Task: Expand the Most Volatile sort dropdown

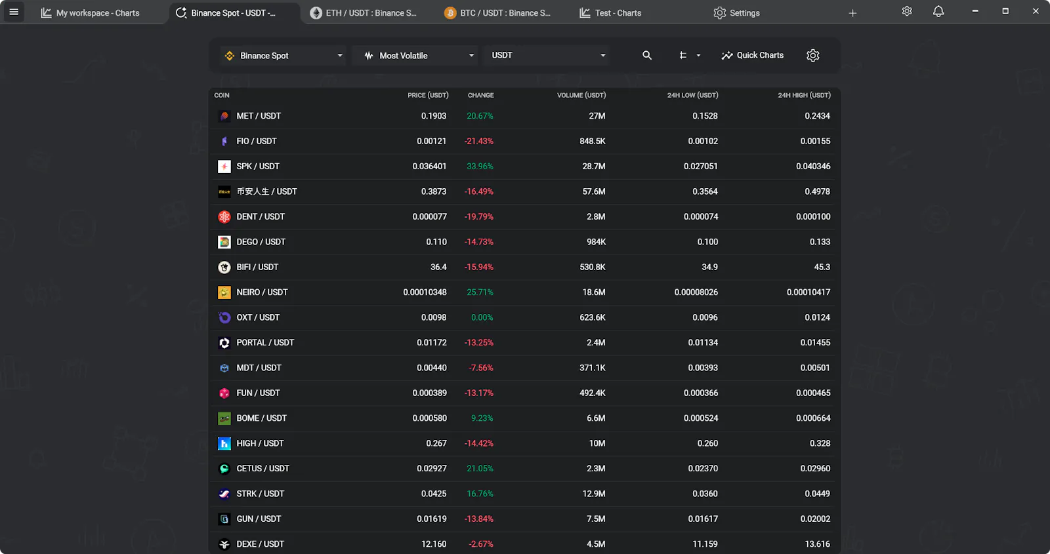Action: (418, 56)
